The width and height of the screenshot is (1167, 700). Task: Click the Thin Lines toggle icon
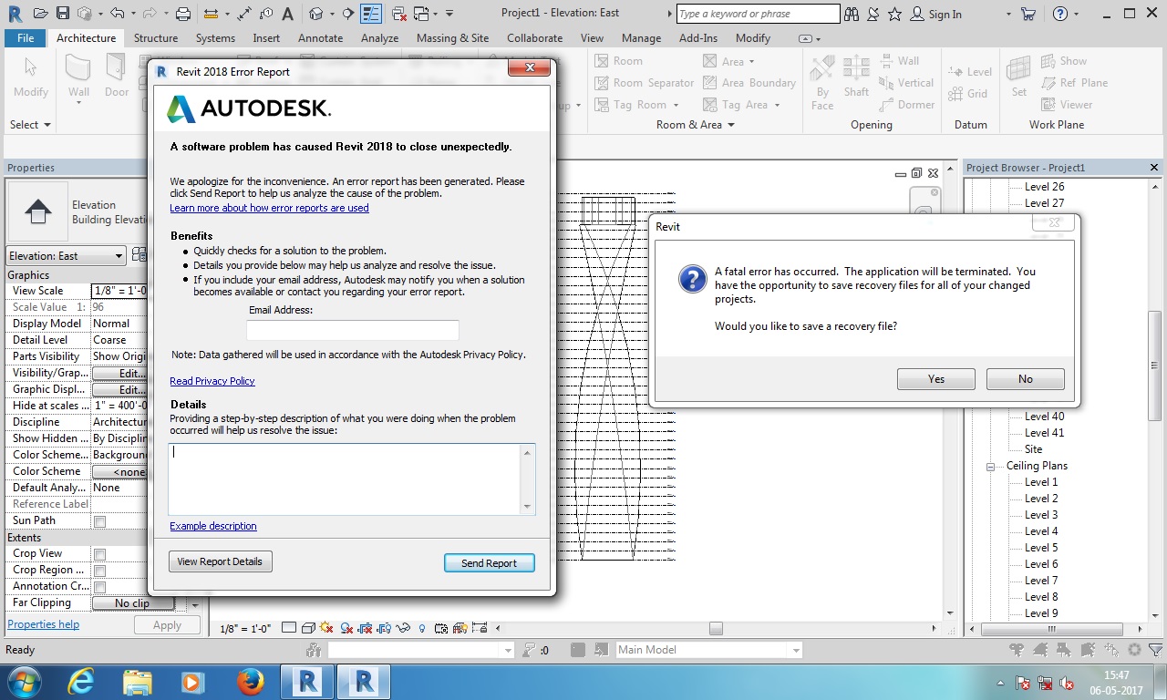(x=370, y=14)
